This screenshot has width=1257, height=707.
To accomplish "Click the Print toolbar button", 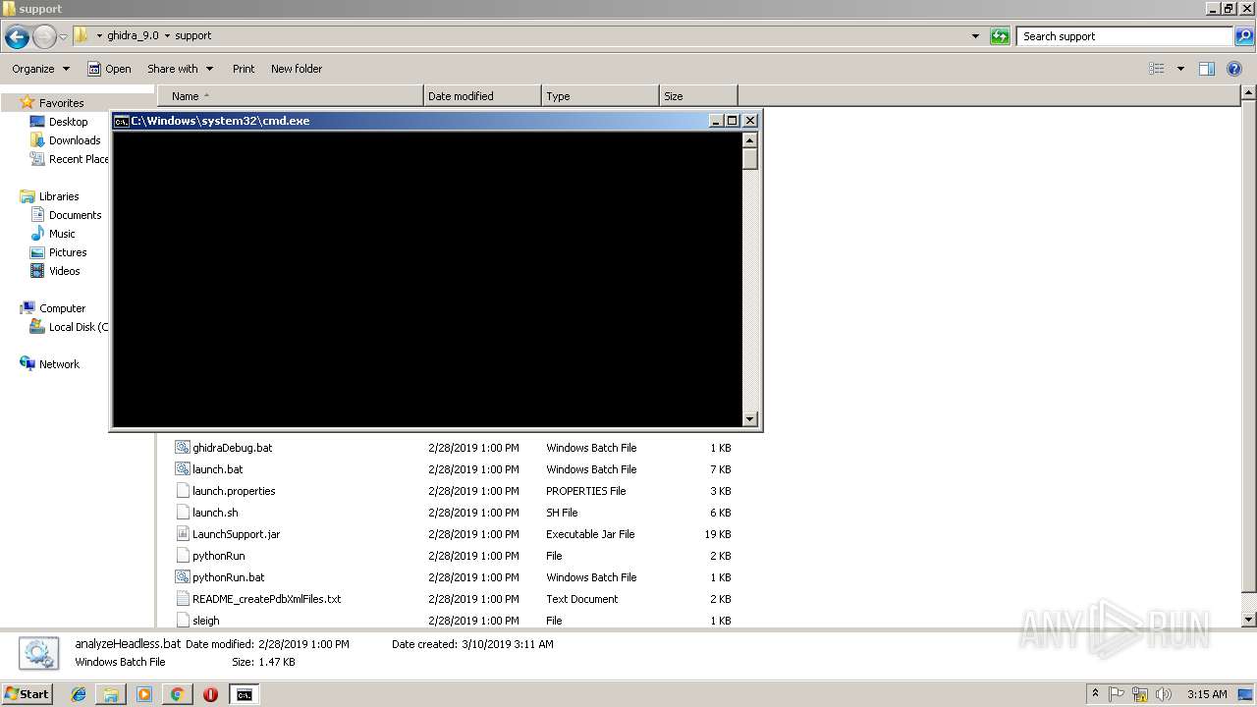I will click(x=244, y=69).
